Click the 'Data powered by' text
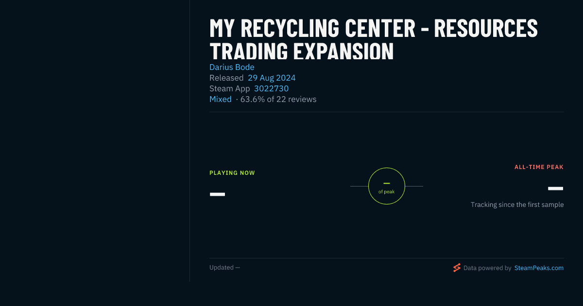 tap(487, 268)
